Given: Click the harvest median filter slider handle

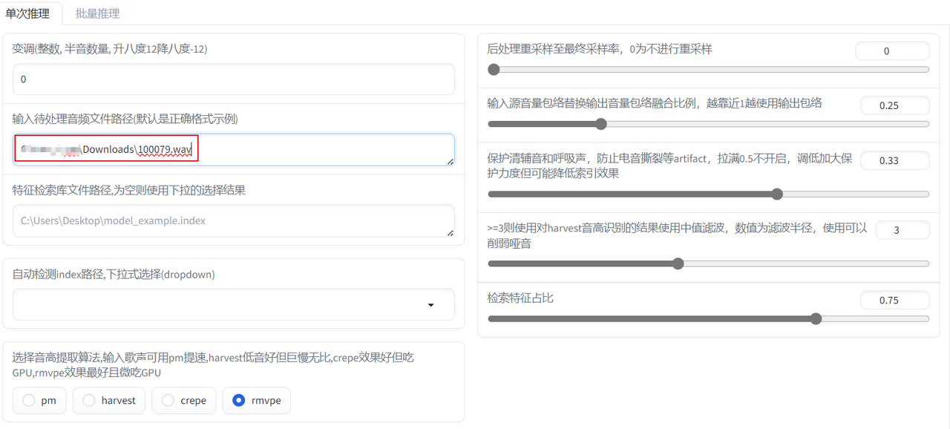Looking at the screenshot, I should coord(677,263).
